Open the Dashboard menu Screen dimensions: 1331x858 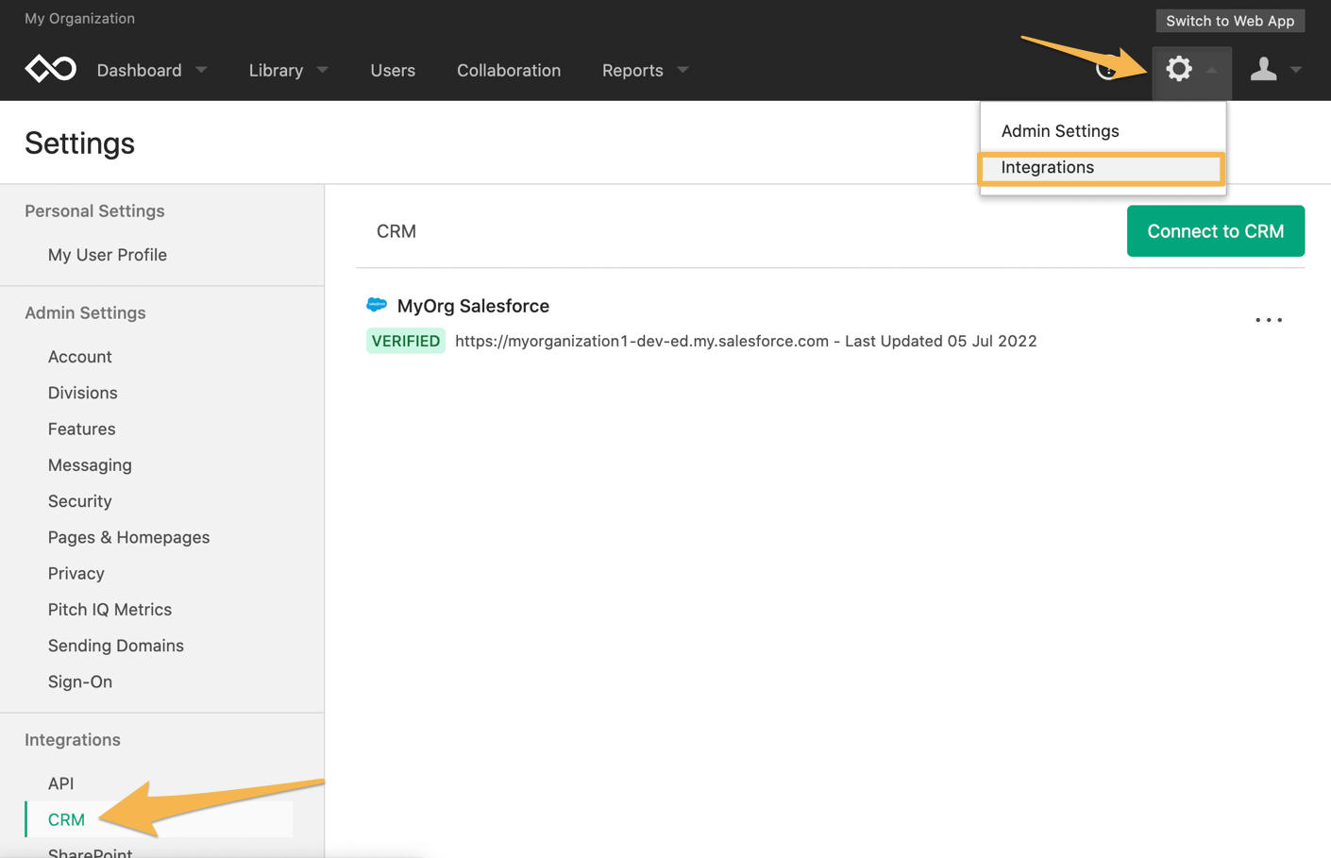(140, 70)
